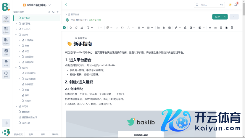Click the undo icon in editor toolbar

click(71, 28)
